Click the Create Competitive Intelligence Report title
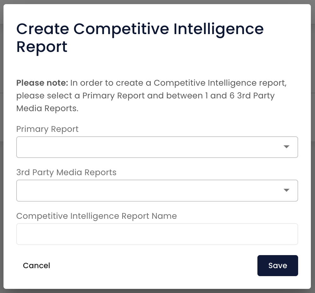The height and width of the screenshot is (293, 315). coord(140,38)
